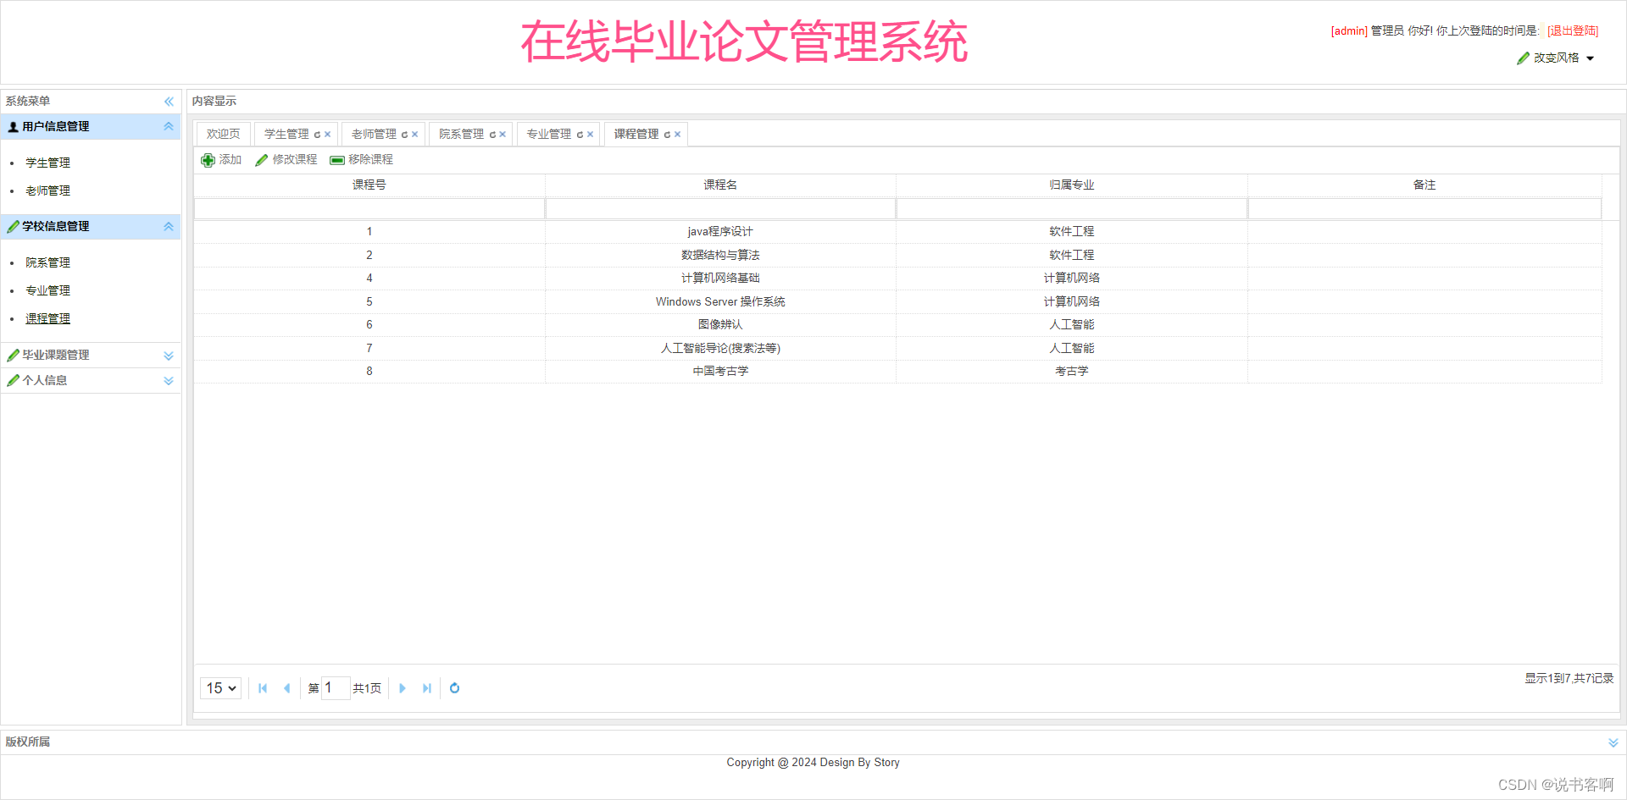Collapse the 学校信息管理 section
Viewport: 1627px width, 800px height.
tap(169, 227)
